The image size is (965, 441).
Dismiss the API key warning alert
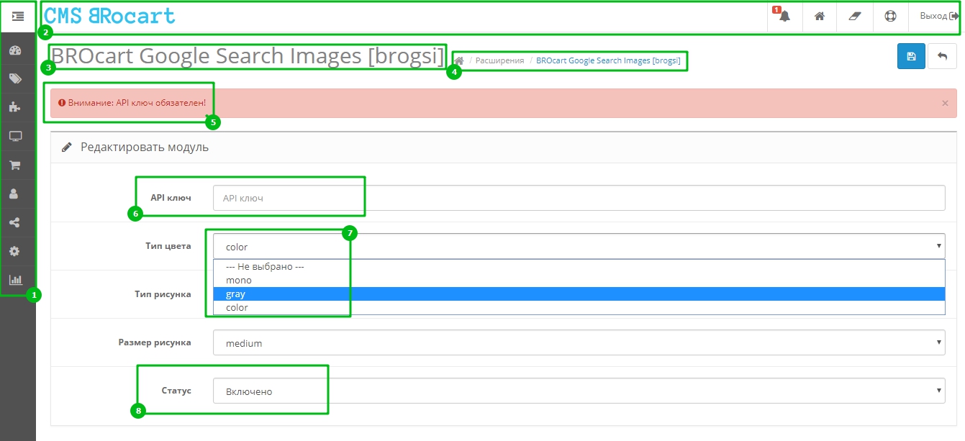point(945,104)
